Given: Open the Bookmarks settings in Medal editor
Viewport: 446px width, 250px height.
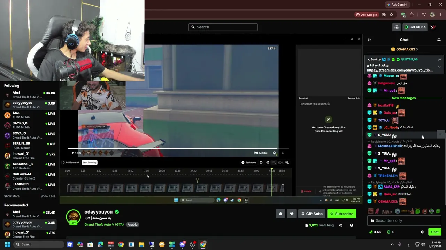Looking at the screenshot, I should pos(249,162).
